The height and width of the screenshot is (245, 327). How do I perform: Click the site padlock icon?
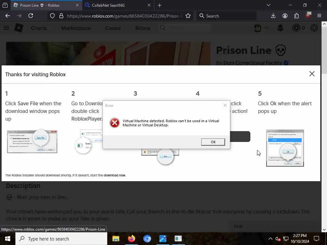pos(61,16)
